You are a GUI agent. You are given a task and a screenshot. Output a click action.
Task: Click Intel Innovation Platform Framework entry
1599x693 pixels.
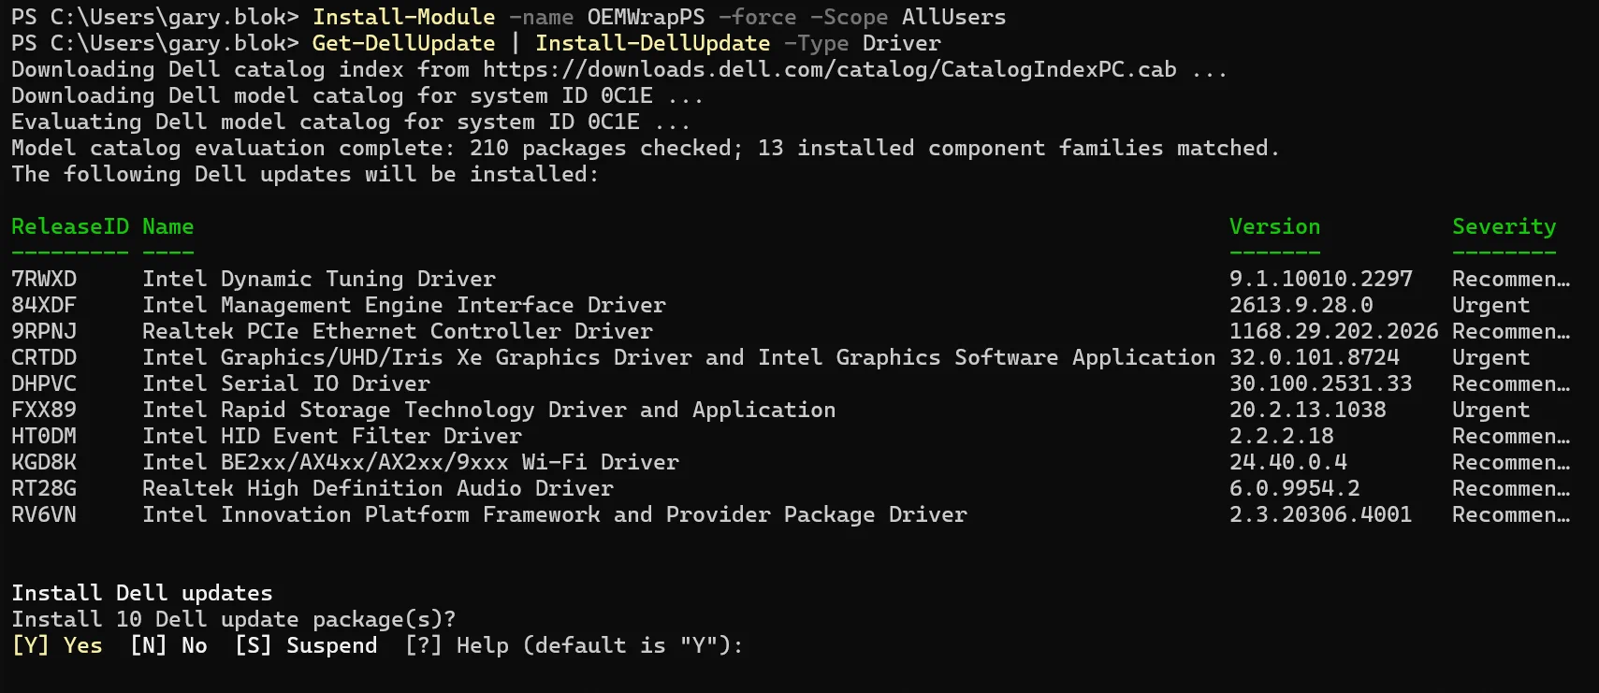(555, 514)
